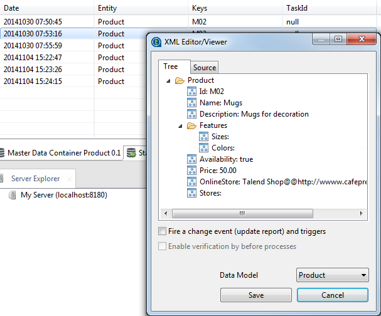Click the Product folder icon in tree
Image resolution: width=381 pixels, height=316 pixels.
[180, 80]
